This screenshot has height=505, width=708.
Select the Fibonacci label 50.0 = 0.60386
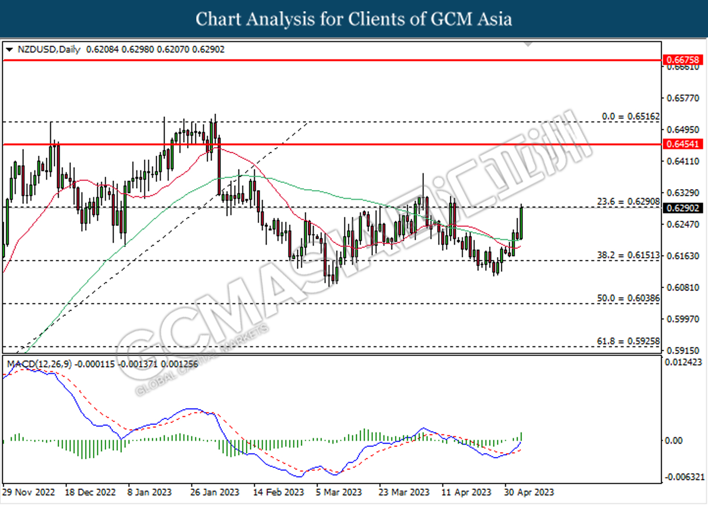tap(628, 298)
